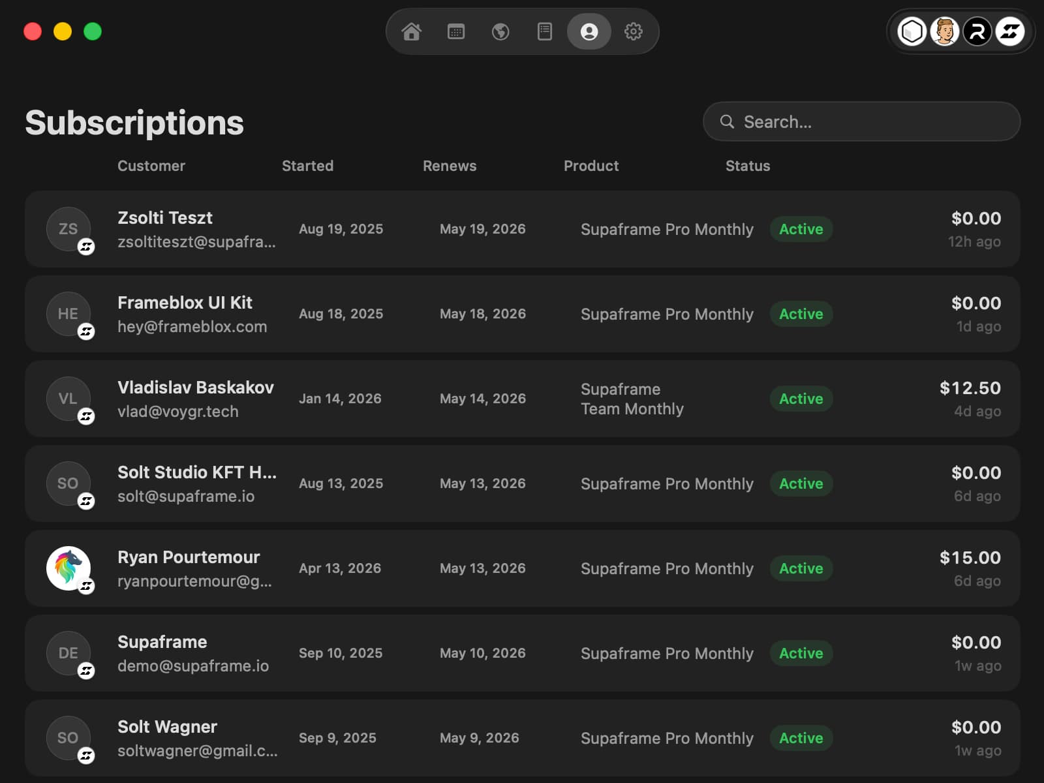Click the Active badge for Zsolti Teszt

(x=801, y=229)
